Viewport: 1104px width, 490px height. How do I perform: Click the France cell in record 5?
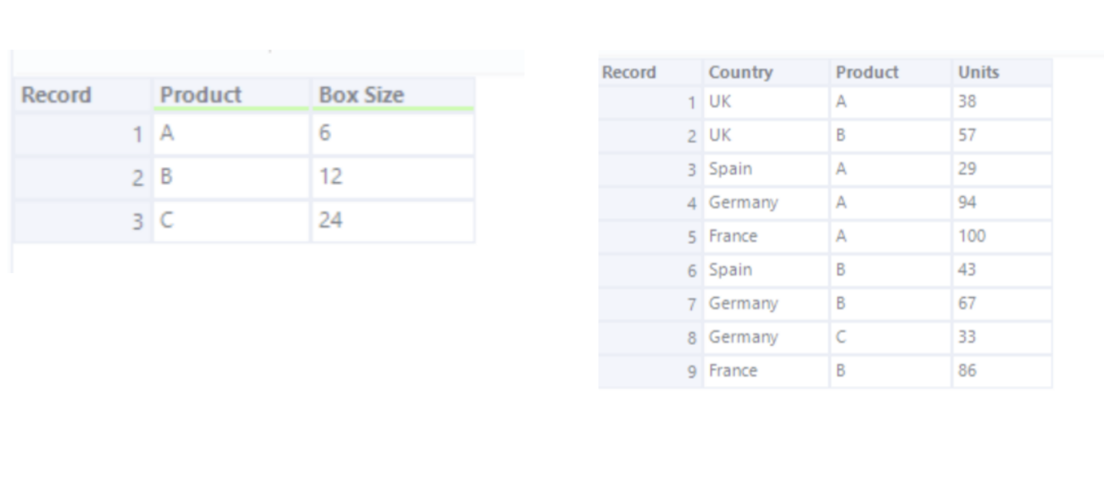(766, 236)
